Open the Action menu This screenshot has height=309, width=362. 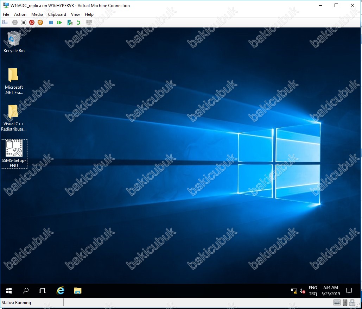(20, 14)
